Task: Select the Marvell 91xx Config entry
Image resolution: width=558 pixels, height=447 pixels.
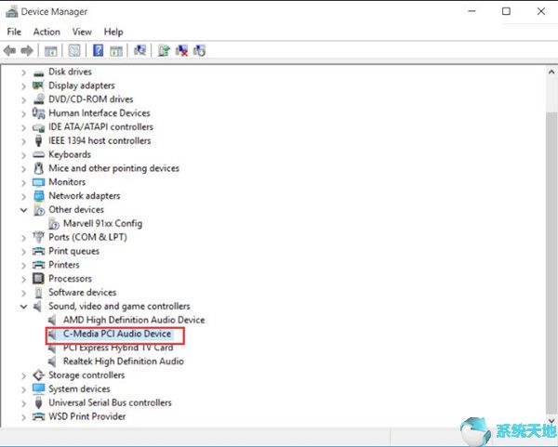Action: pos(103,223)
